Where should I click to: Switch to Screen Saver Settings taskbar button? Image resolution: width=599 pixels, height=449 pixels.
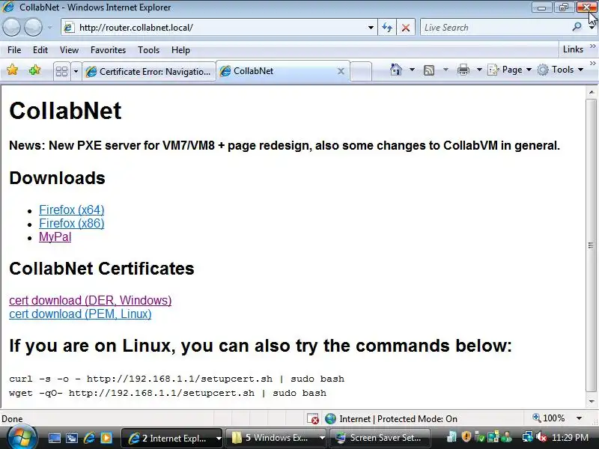pos(380,438)
